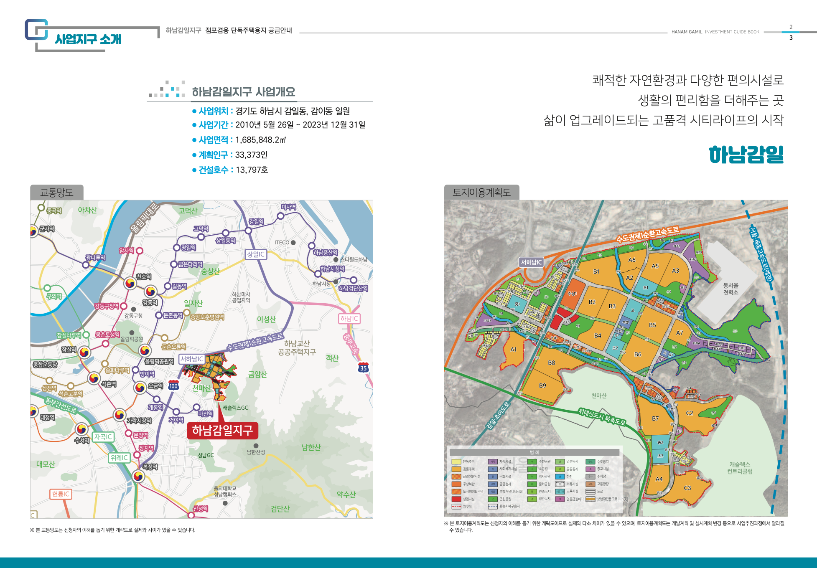Pick the 하천 blue legend swatch

coord(560,477)
